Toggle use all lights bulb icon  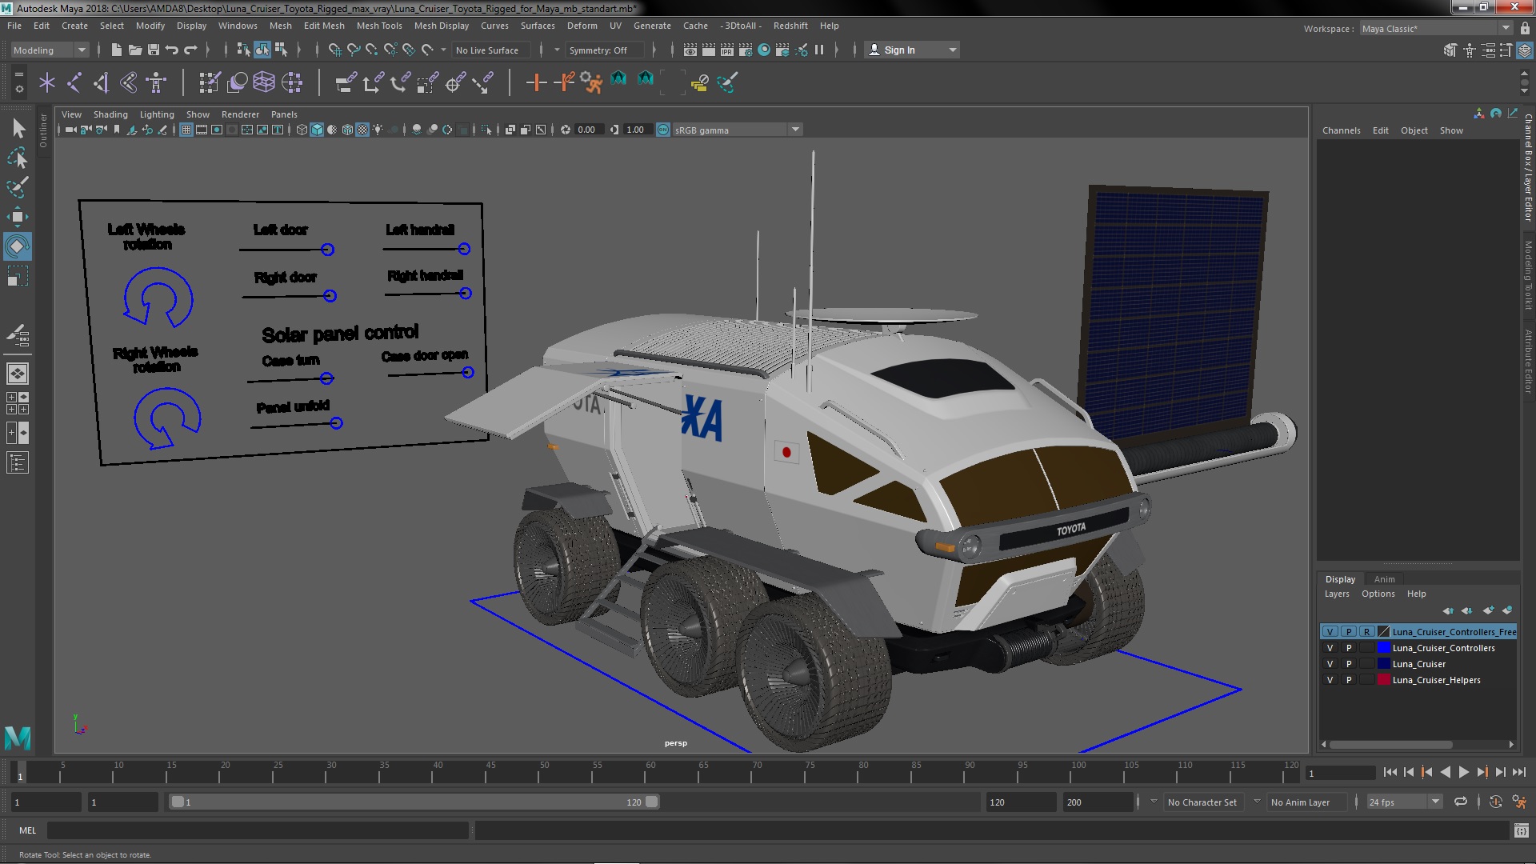point(378,130)
